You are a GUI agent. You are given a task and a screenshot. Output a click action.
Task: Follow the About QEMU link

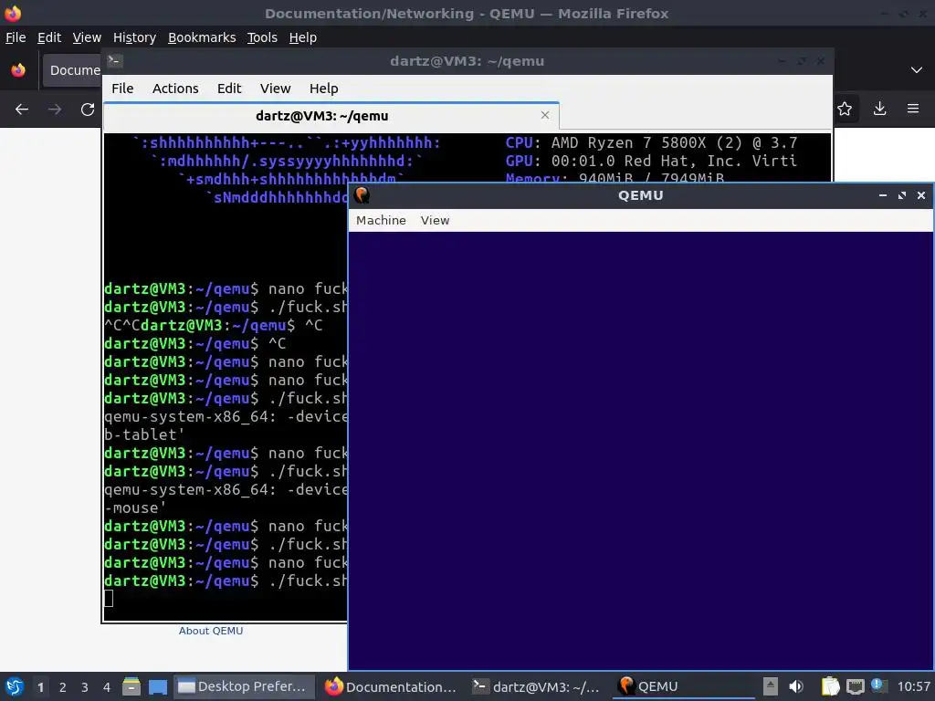coord(211,631)
